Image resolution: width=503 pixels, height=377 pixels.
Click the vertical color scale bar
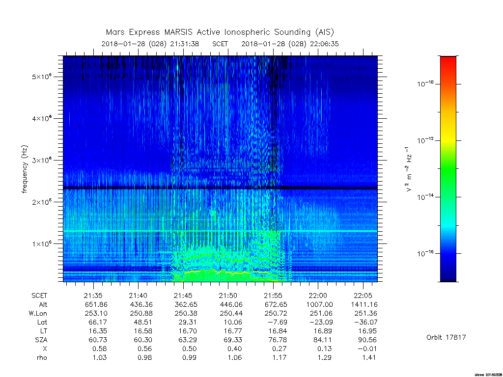448,169
